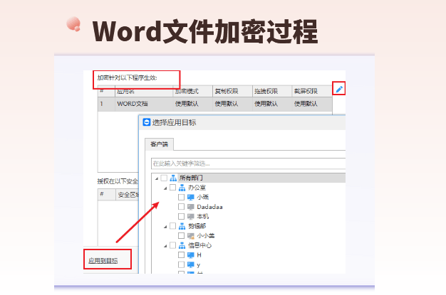Click 使用默认 under 加密模式 column
Screen dimensions: 446x295
point(187,104)
